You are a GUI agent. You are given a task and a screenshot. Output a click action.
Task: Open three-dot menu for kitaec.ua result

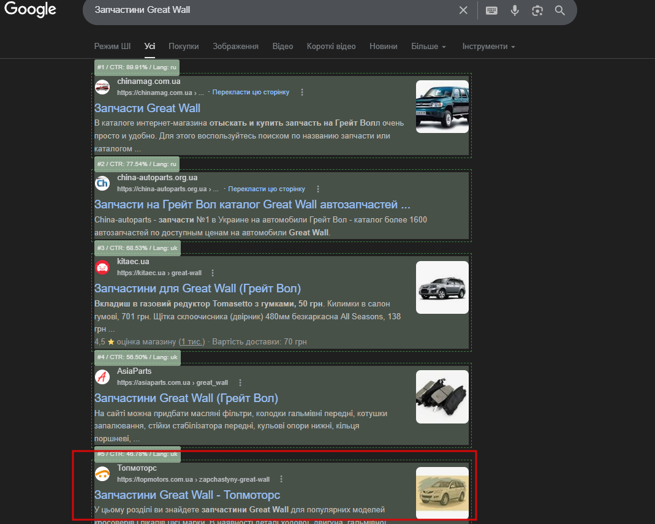click(213, 273)
